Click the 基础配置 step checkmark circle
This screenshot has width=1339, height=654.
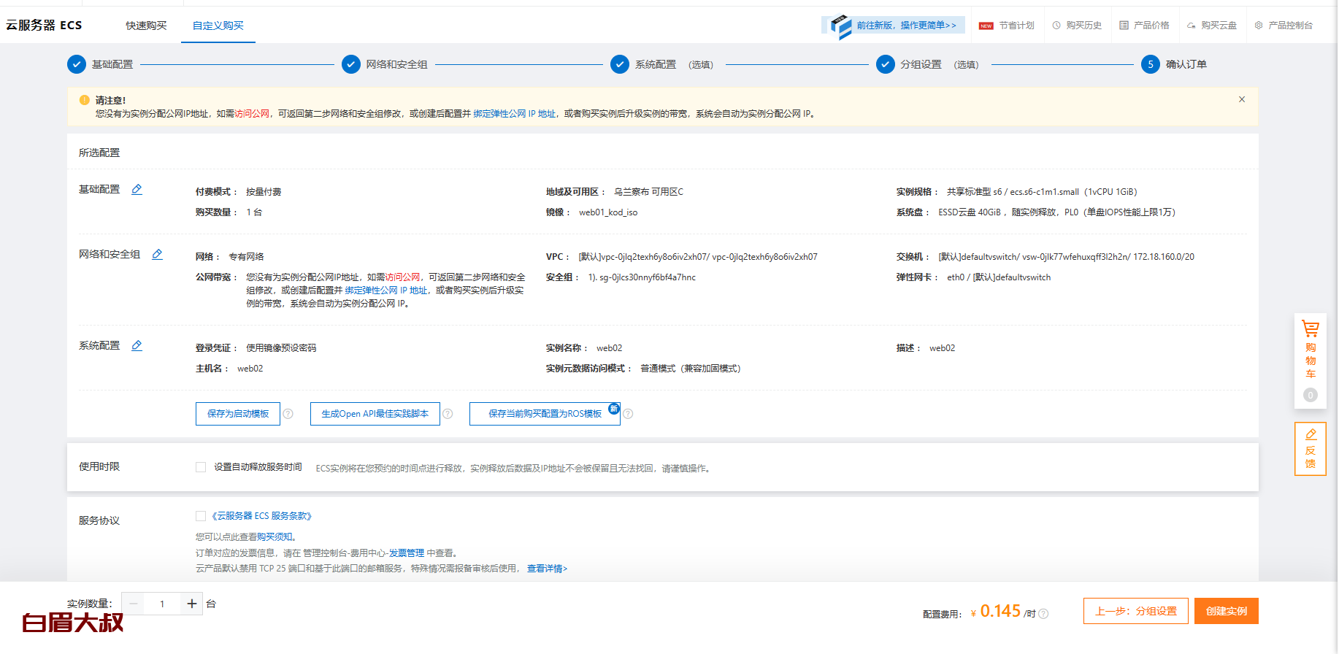click(77, 64)
